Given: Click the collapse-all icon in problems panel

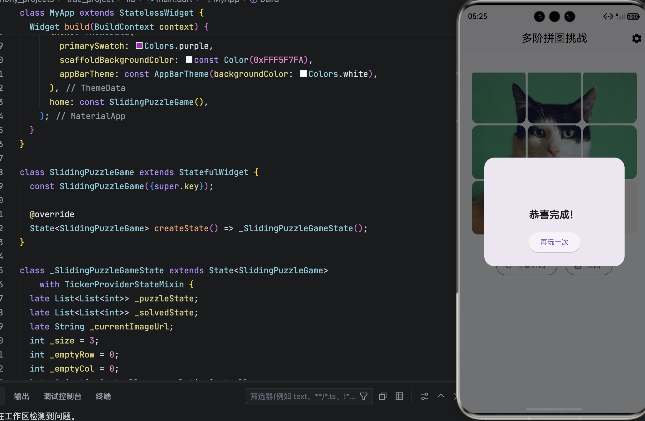Looking at the screenshot, I should click(x=383, y=396).
